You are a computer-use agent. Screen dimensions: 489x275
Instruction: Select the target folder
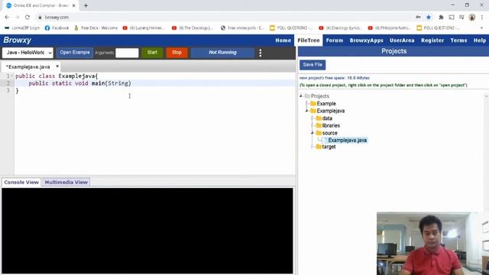coord(329,147)
